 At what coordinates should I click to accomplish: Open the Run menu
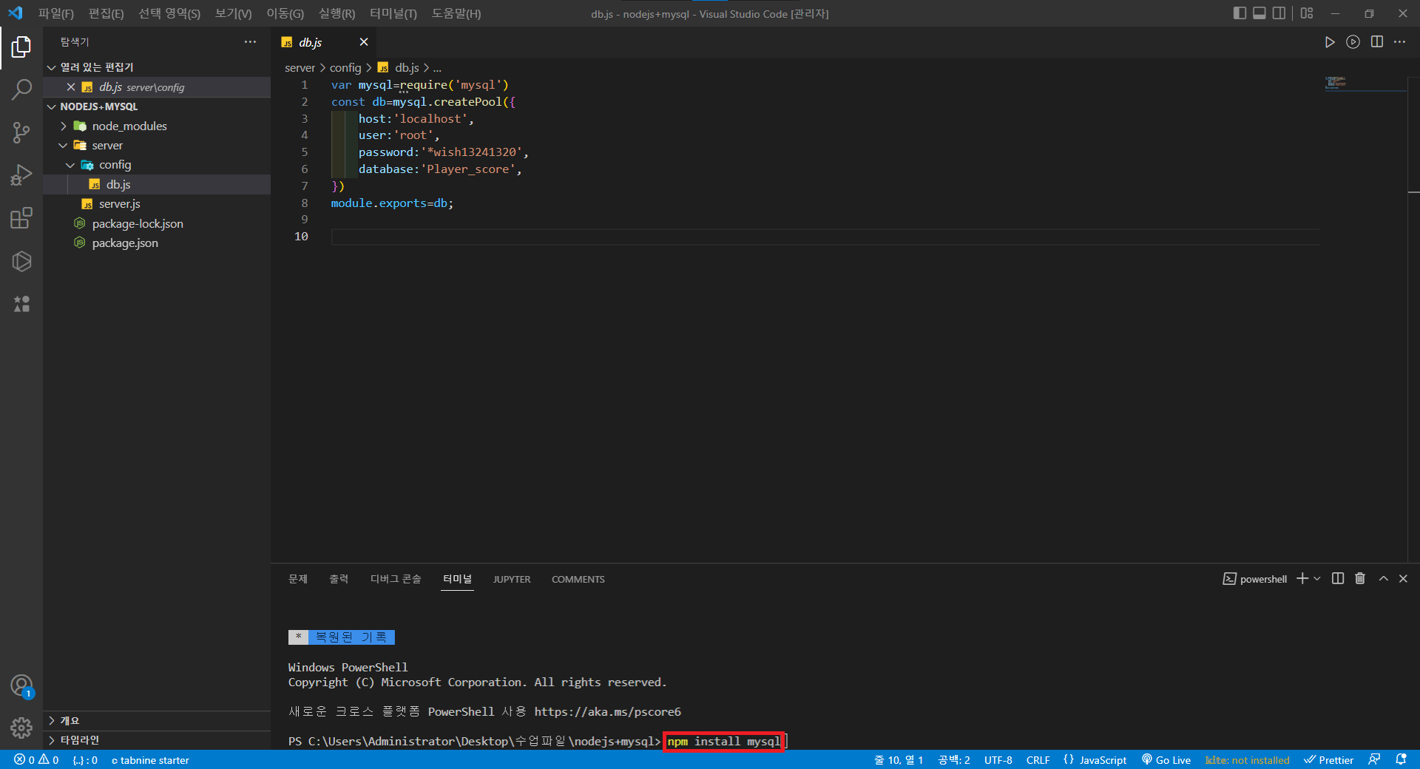click(x=337, y=13)
